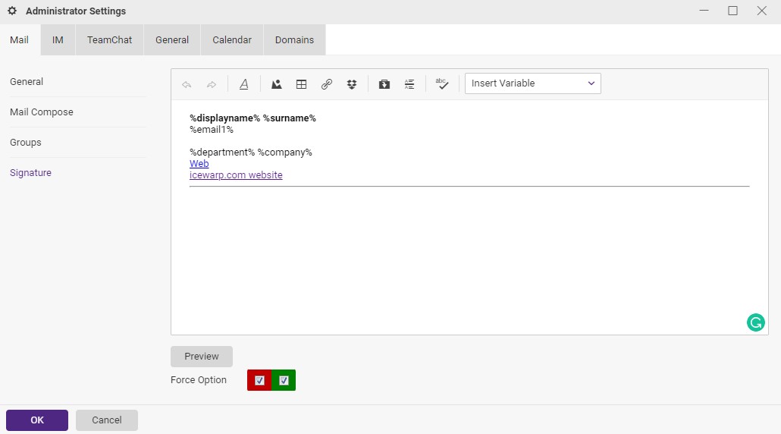Click the icewarp.com website link
The height and width of the screenshot is (434, 781).
click(236, 175)
